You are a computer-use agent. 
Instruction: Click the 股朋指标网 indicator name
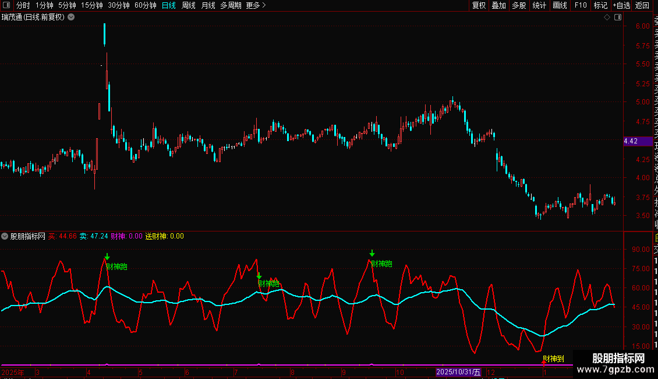[28, 236]
